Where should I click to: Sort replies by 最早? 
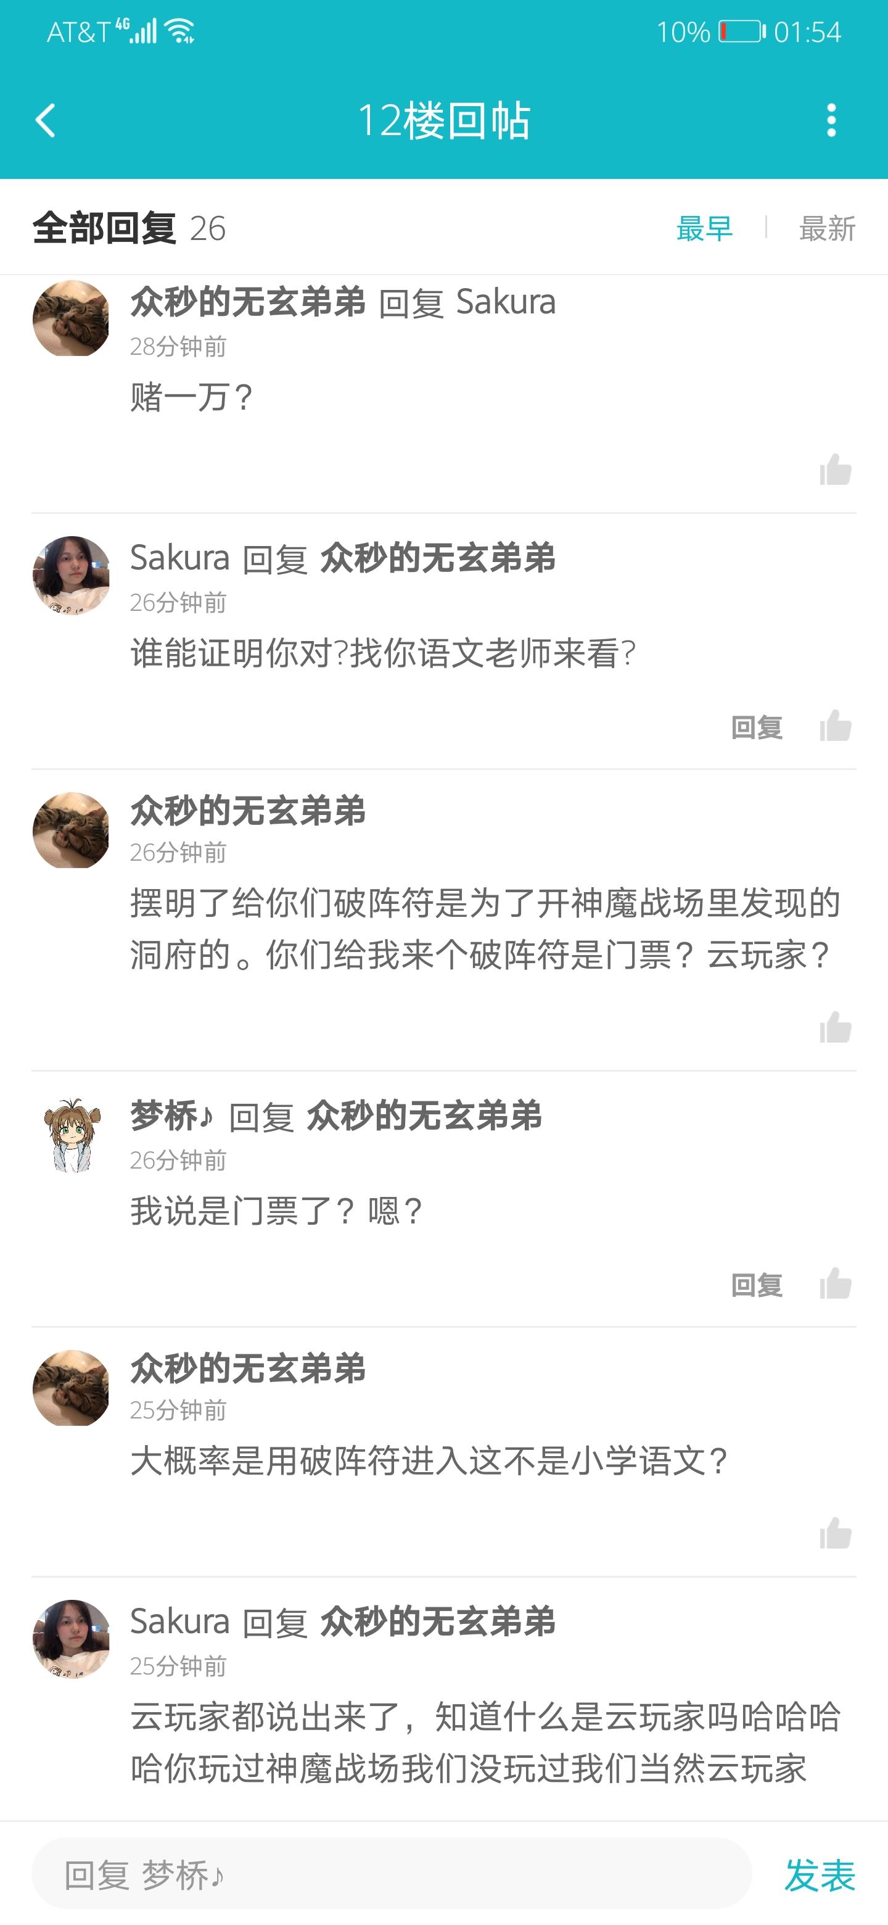[x=704, y=228]
